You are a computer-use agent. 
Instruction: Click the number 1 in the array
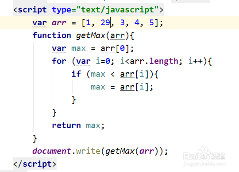tap(88, 23)
